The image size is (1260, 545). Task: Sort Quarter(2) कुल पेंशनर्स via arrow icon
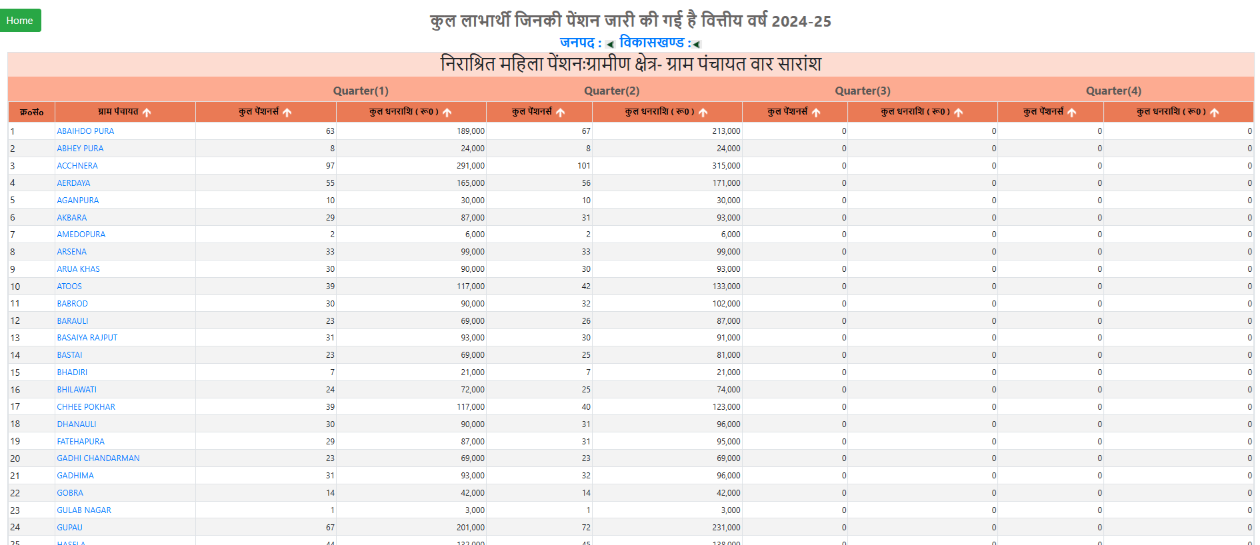pos(561,113)
